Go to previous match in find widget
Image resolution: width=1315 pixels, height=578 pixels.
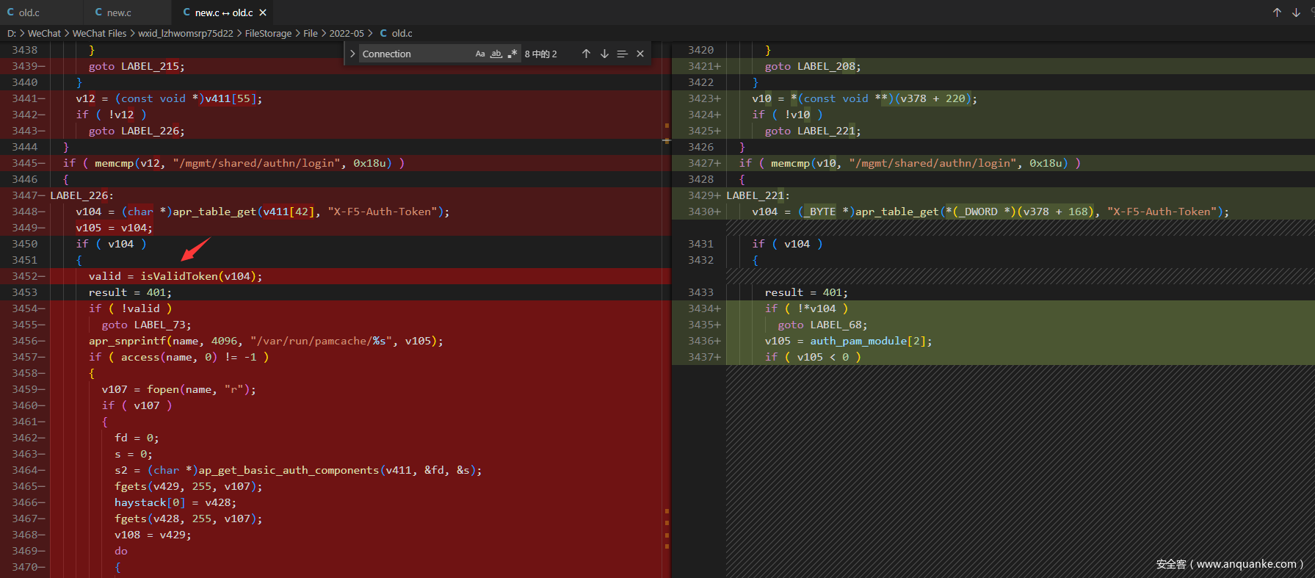tap(586, 54)
